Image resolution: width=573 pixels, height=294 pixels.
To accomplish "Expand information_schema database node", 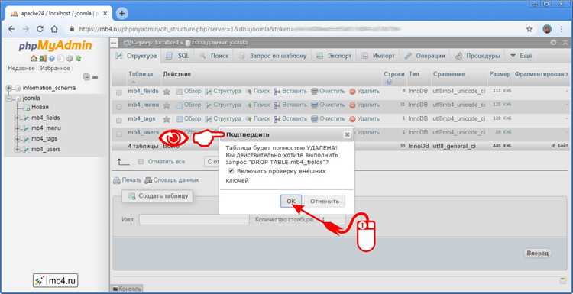I will click(x=8, y=88).
